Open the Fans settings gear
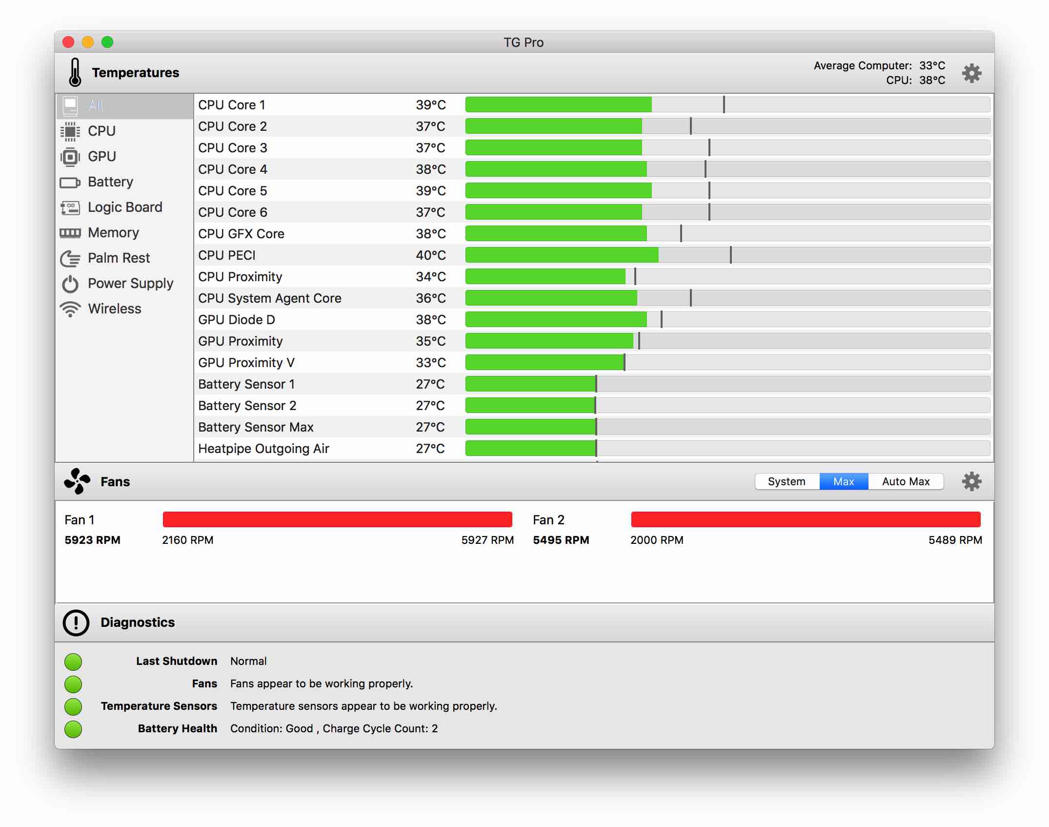The image size is (1049, 827). (971, 481)
